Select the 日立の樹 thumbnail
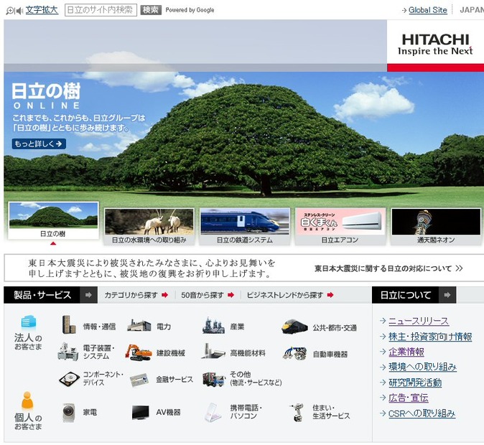The image size is (484, 445). (x=53, y=220)
